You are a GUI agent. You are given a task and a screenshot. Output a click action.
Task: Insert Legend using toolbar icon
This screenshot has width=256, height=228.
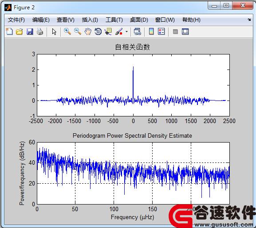[161, 31]
